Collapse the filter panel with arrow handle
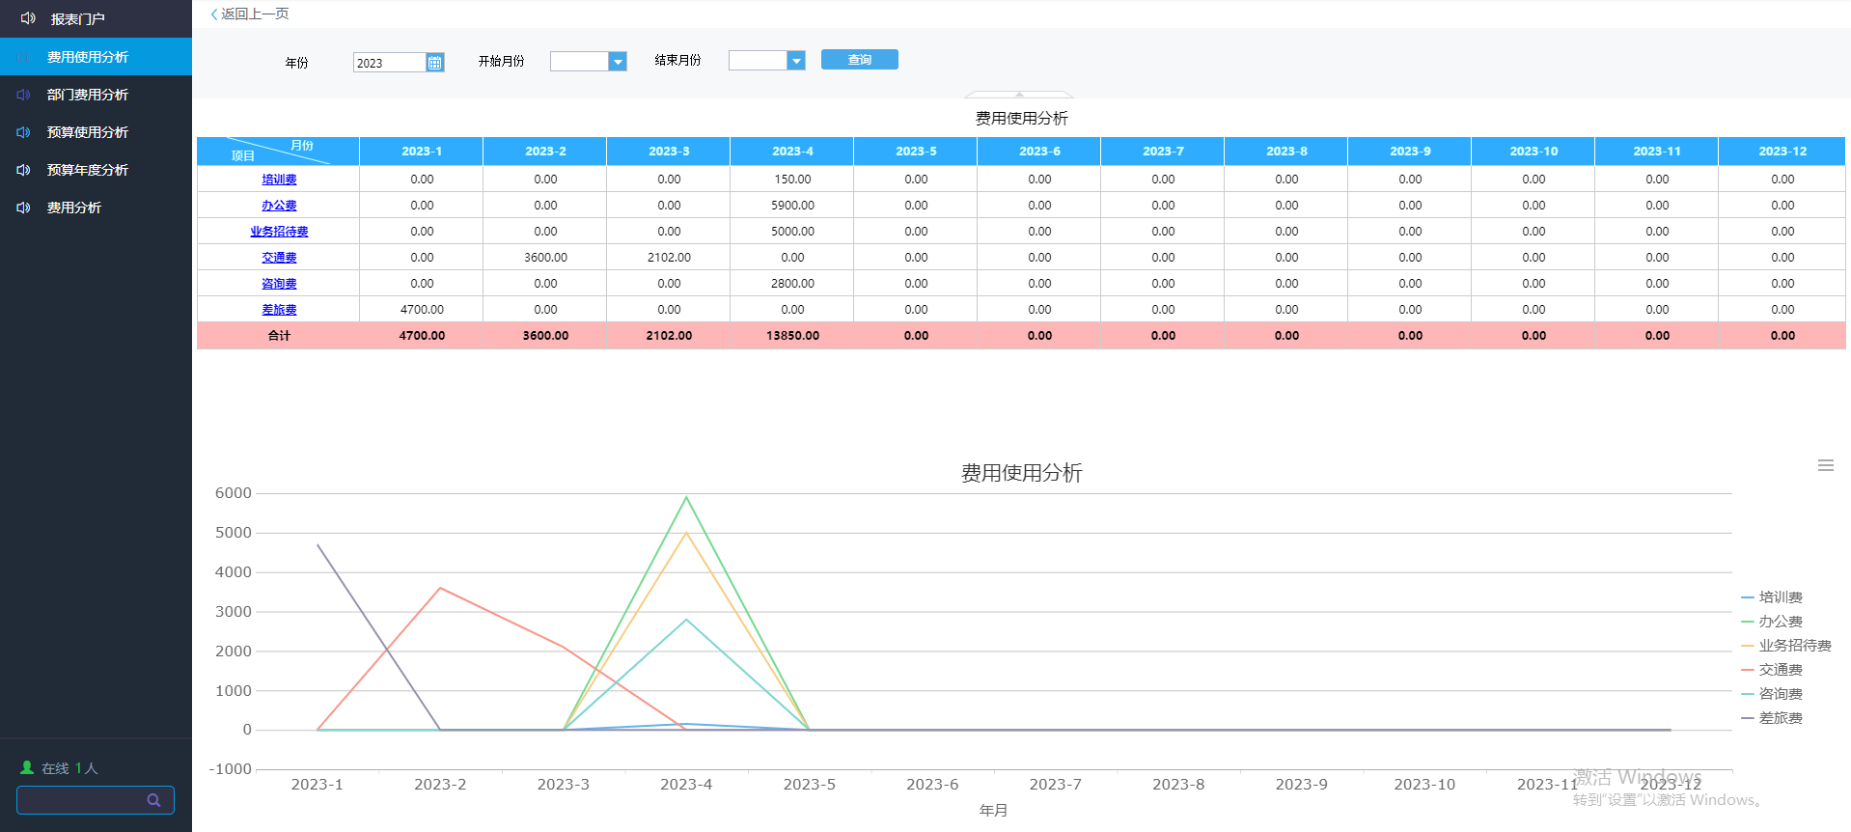Screen dimensions: 1851x832 [1019, 95]
